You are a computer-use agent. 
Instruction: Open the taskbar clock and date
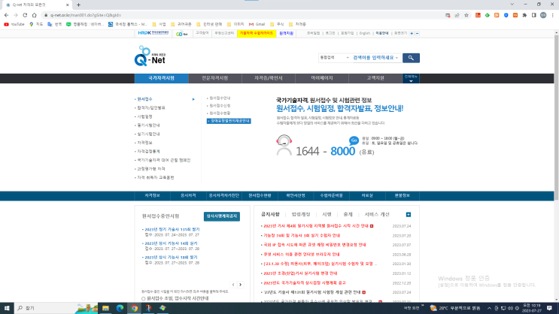pyautogui.click(x=531, y=308)
